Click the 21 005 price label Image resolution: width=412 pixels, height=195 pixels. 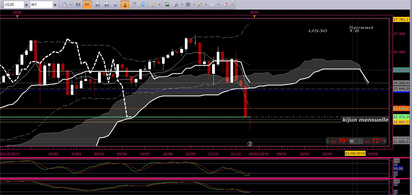click(401, 142)
